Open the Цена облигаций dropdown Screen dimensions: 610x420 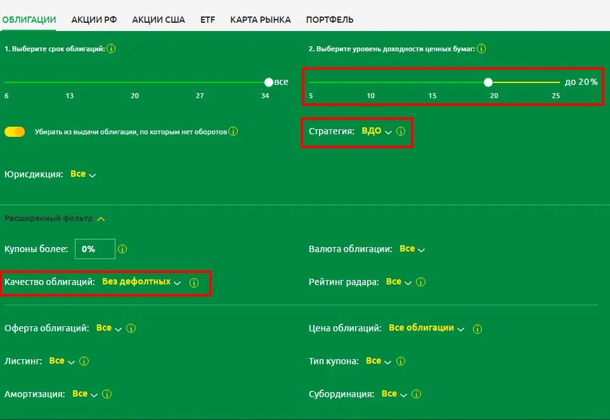[426, 328]
